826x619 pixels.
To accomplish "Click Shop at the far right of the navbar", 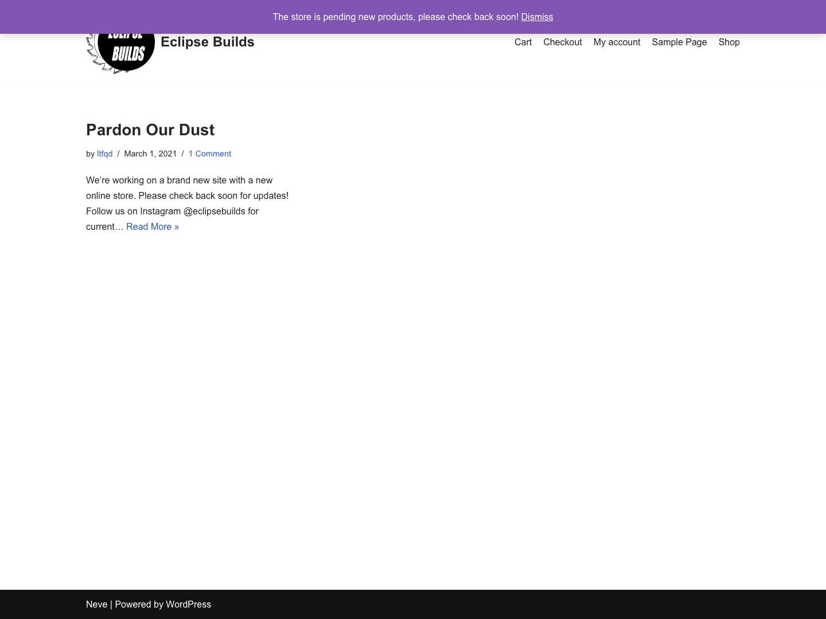I will tap(728, 42).
